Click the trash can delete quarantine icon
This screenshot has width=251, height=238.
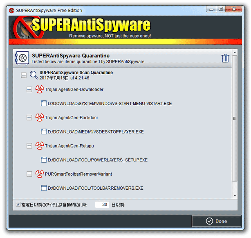click(225, 58)
